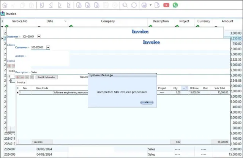The height and width of the screenshot is (158, 243).
Task: Open the YouTube tutorial icon
Action: click(x=166, y=5)
